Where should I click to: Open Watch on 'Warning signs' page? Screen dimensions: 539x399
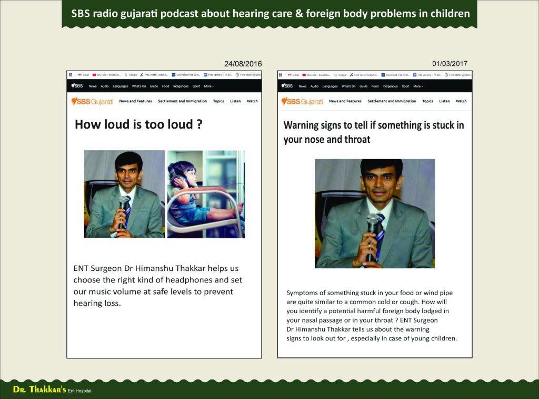tap(461, 101)
